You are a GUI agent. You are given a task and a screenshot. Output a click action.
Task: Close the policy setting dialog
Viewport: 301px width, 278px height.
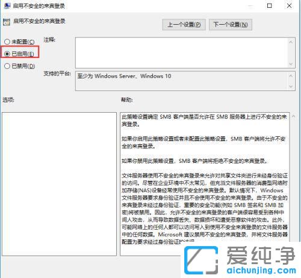click(289, 5)
